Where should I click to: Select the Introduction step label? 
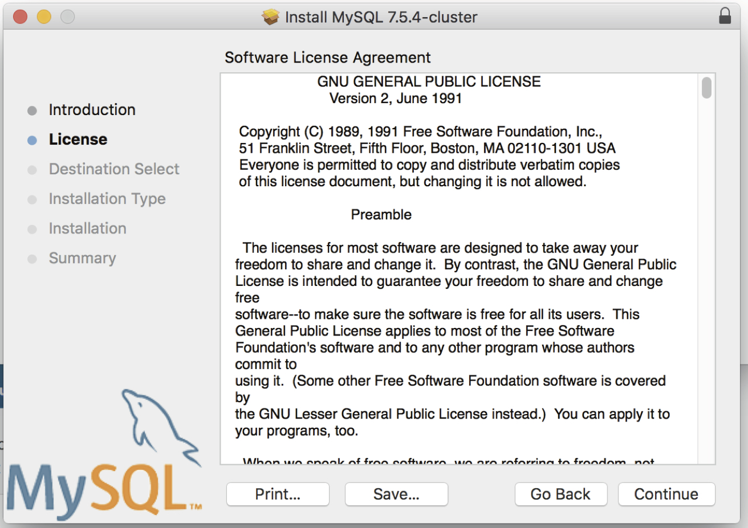[92, 110]
